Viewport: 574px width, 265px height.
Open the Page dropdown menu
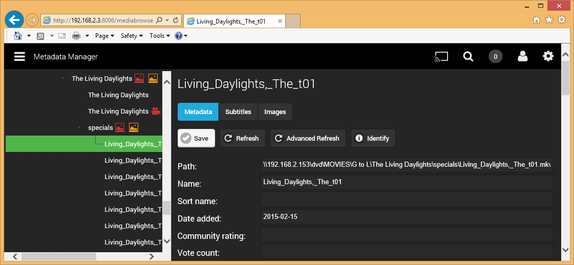point(104,36)
